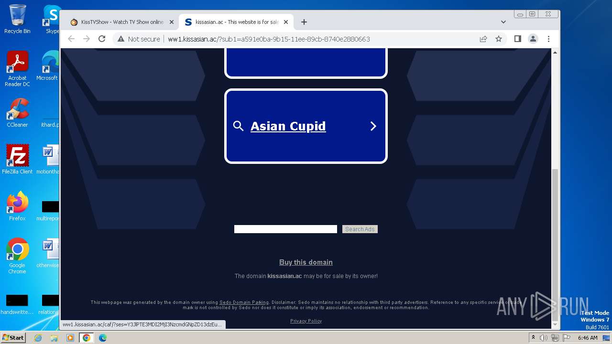Open the Asian Cupid link
Viewport: 612px width, 344px height.
[x=288, y=126]
